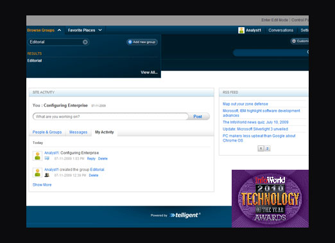The height and width of the screenshot is (243, 335).
Task: Open The InfoWorld news quiz article
Action: click(255, 122)
